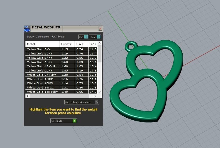Click the 0.76 DWT value

[x=80, y=53]
